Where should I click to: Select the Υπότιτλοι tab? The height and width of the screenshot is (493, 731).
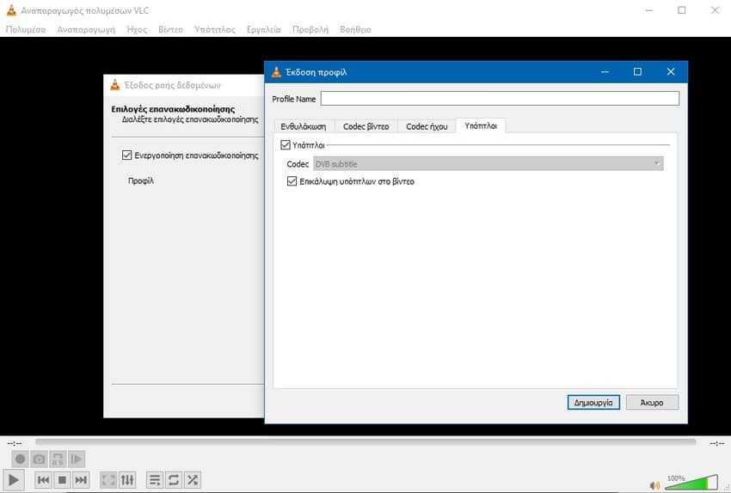click(x=481, y=125)
